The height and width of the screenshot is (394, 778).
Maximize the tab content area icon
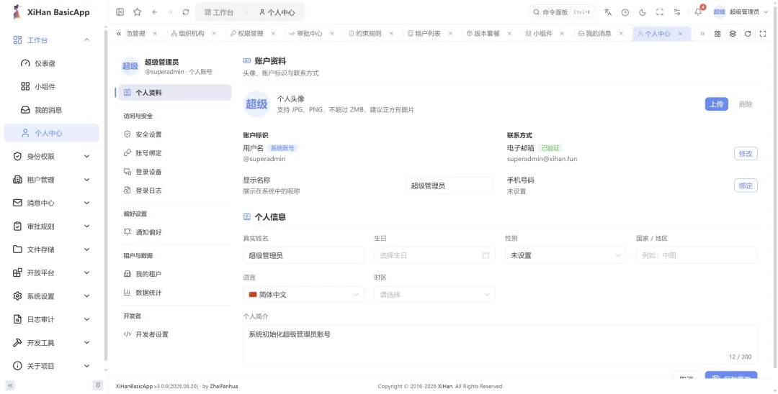pyautogui.click(x=763, y=34)
